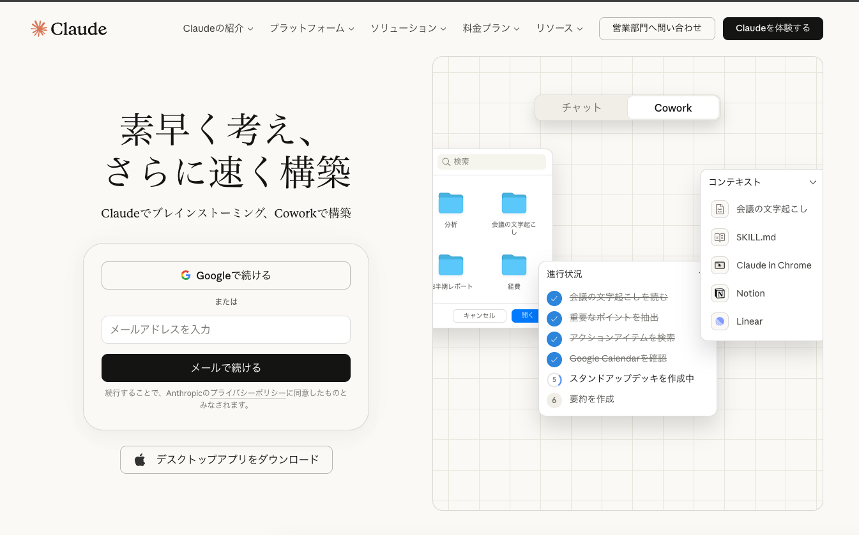859x535 pixels.
Task: Open the Claudeの紹介 menu
Action: [218, 28]
